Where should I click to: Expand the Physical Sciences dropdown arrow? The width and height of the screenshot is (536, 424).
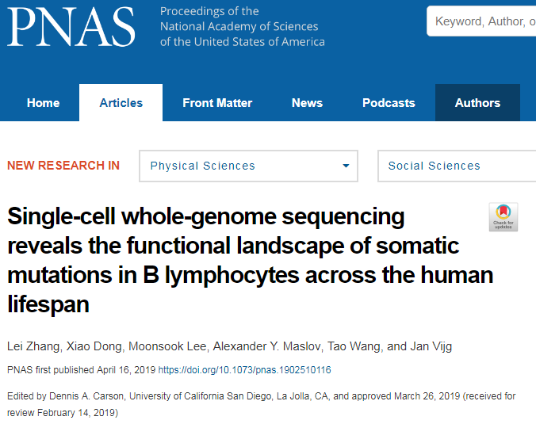346,166
